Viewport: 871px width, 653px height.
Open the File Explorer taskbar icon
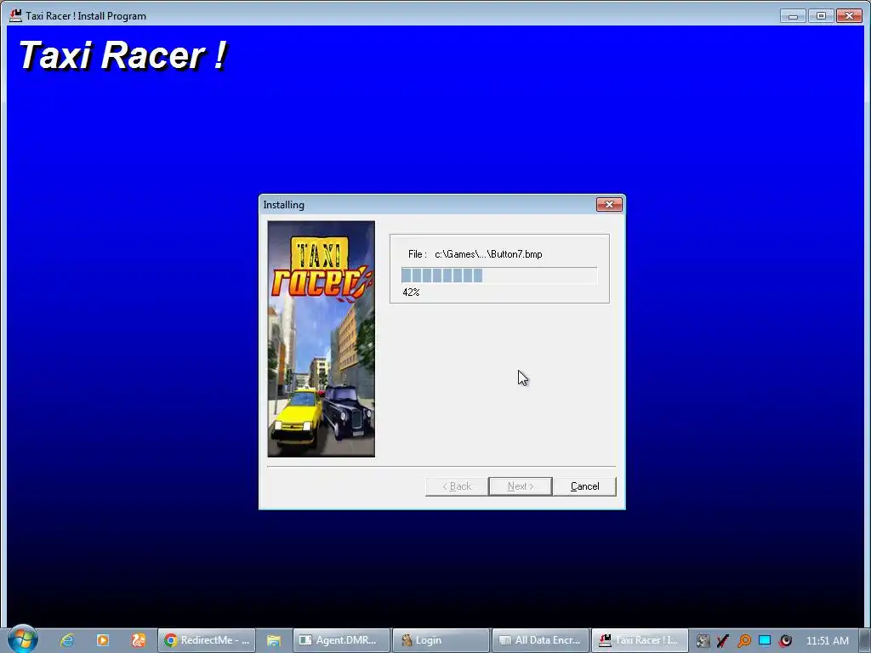273,640
